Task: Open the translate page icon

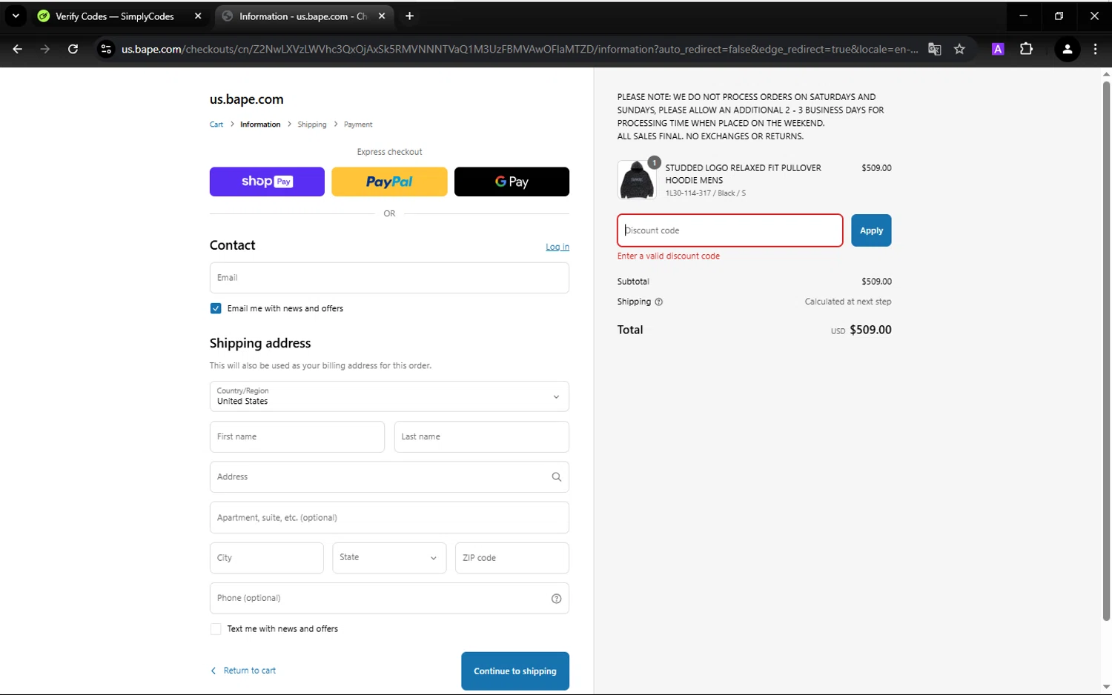Action: 934,49
